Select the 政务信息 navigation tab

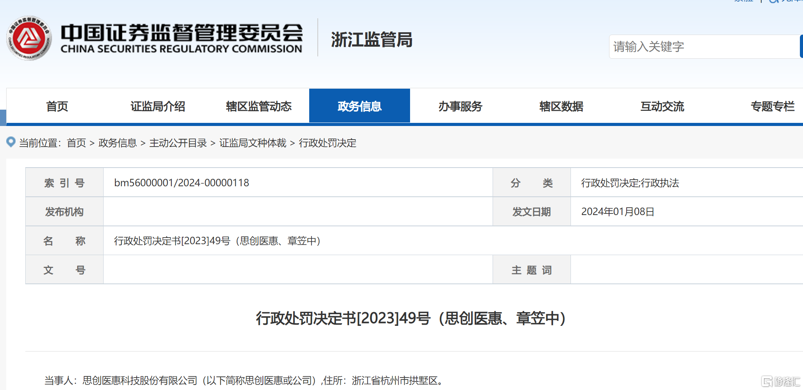359,106
